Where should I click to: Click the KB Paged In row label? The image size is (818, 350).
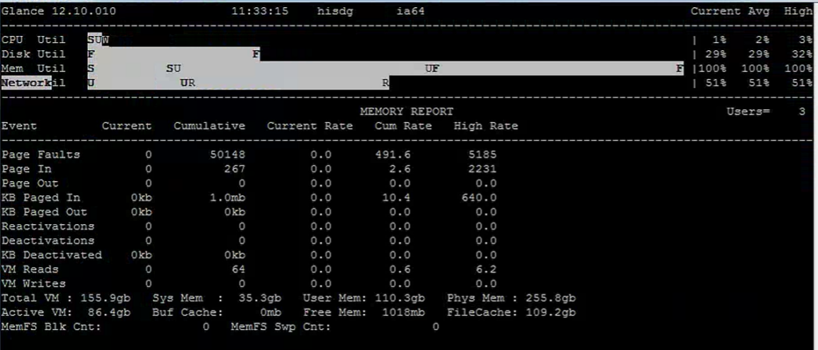(41, 198)
